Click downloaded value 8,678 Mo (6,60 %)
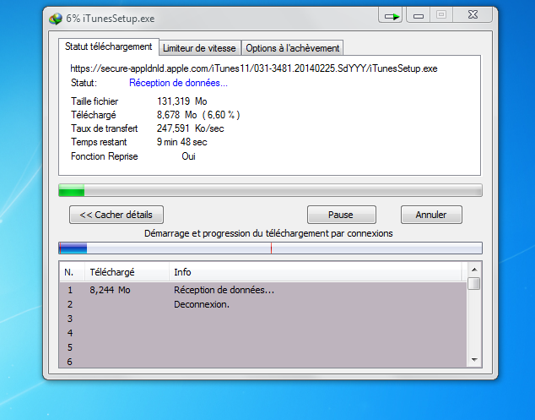 point(198,115)
